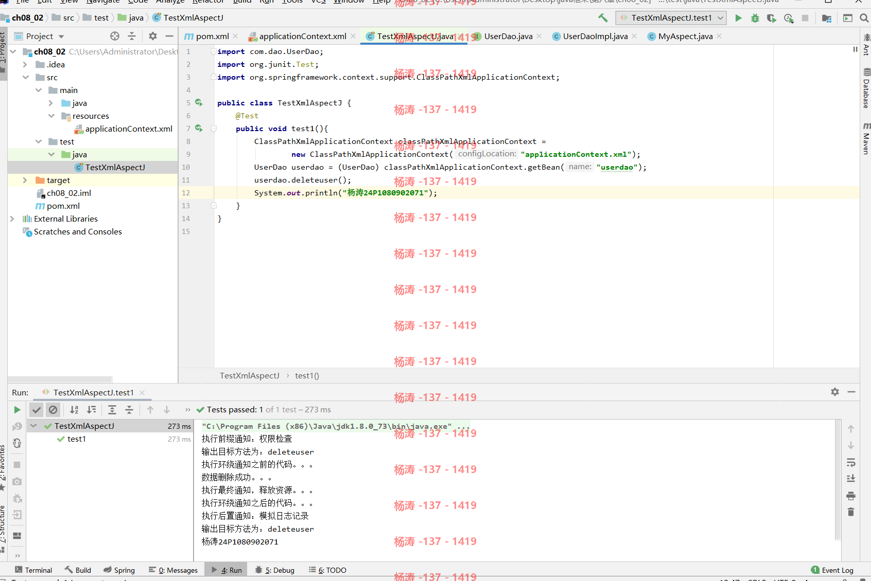Screen dimensions: 871x581
Task: Expand the .idea folder
Action: point(25,64)
